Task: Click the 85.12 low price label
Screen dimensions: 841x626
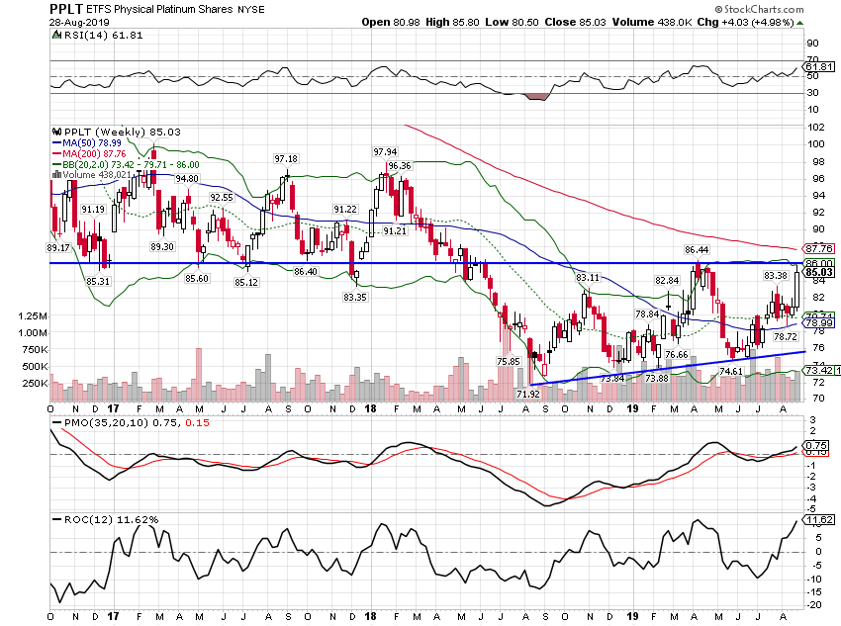Action: point(246,283)
